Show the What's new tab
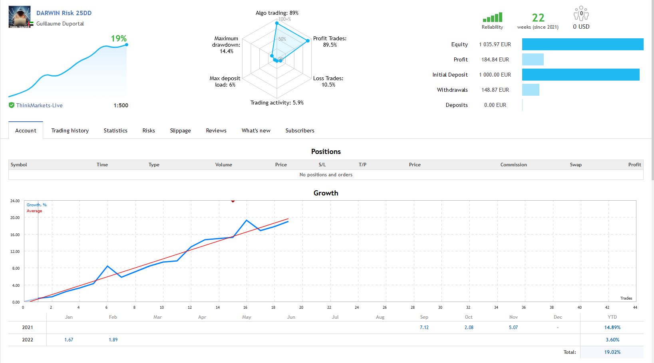654x363 pixels. [256, 130]
